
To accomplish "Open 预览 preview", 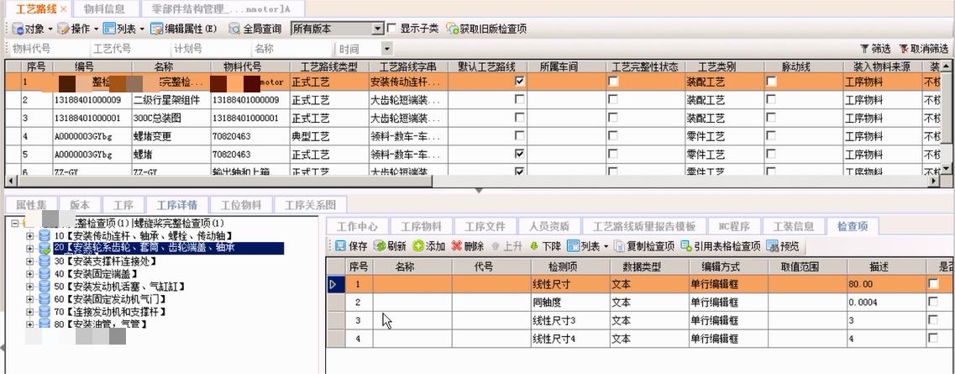I will 783,246.
